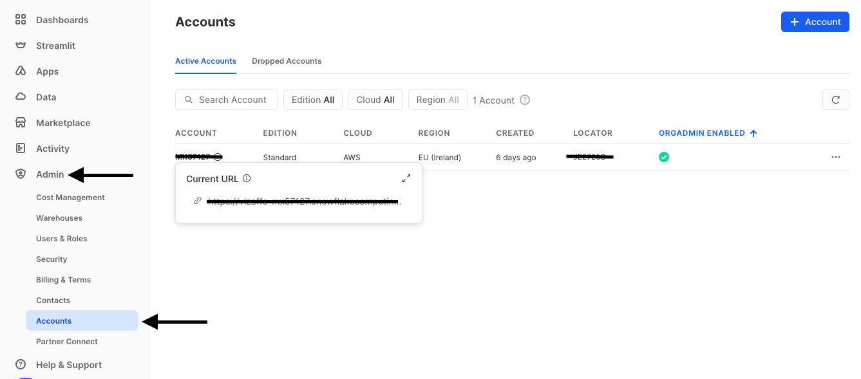Select the Active Accounts tab

pyautogui.click(x=205, y=61)
